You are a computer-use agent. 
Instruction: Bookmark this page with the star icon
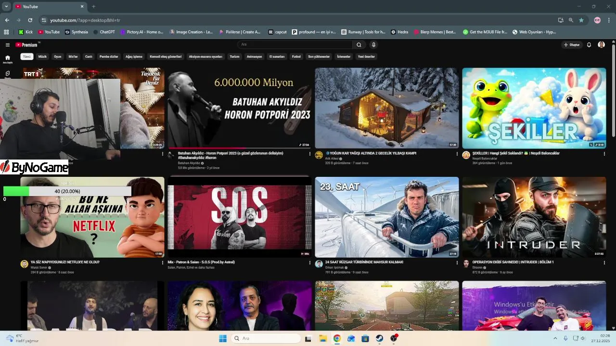pos(581,20)
